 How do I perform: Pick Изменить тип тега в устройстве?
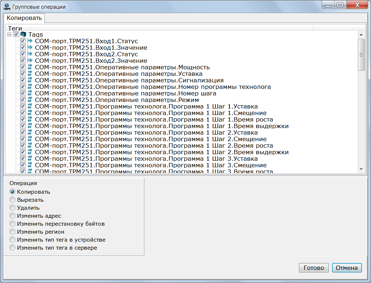[x=12, y=239]
